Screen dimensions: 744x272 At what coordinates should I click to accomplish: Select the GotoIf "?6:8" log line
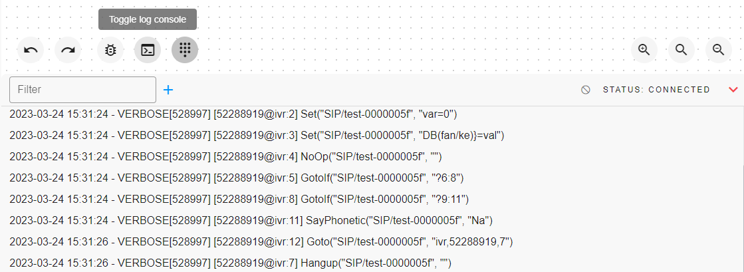point(236,178)
